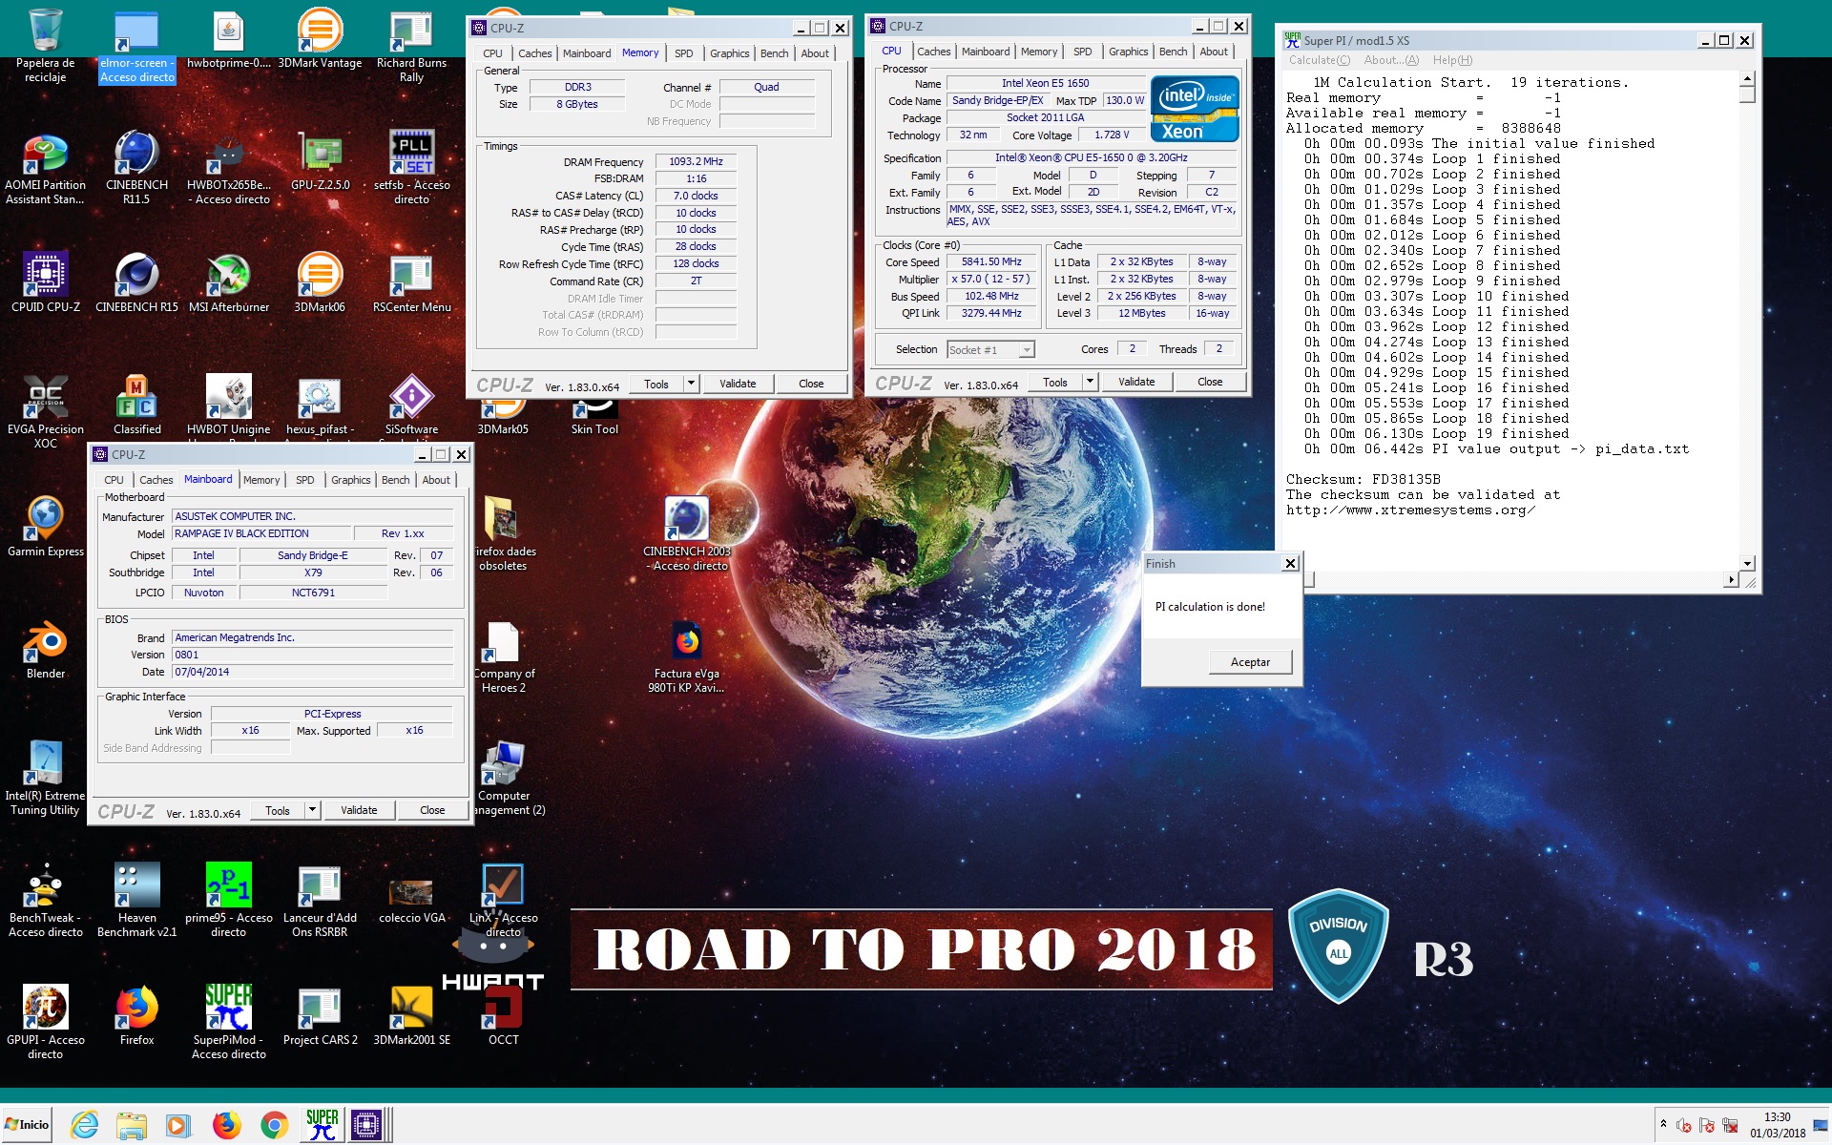Open the Calculate menu in Super PI
The width and height of the screenshot is (1832, 1145).
click(x=1319, y=60)
